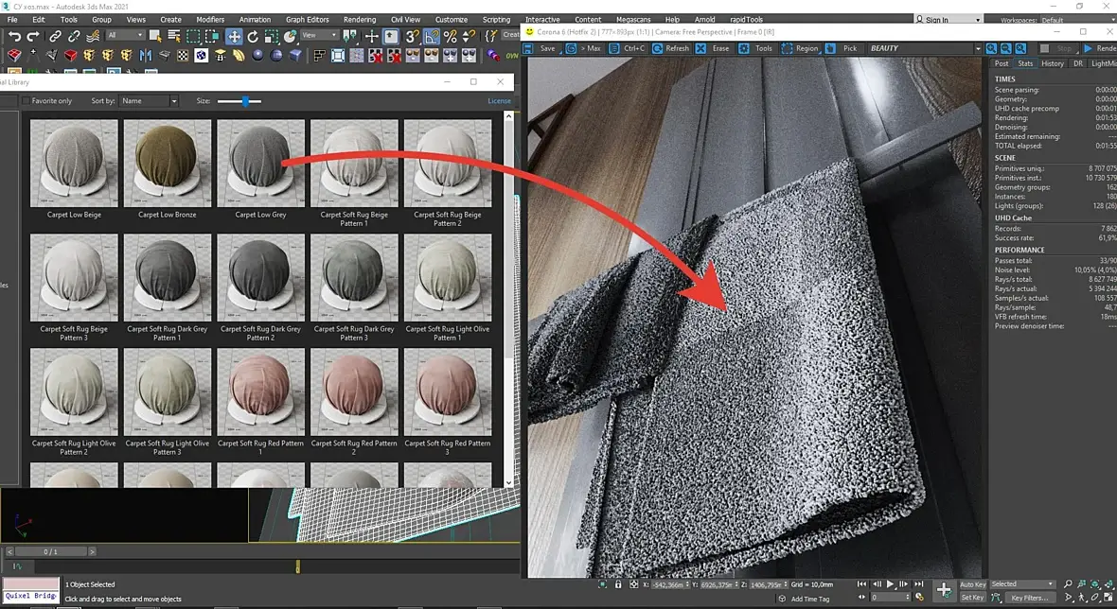Click the Link objects chain icon

(x=56, y=37)
